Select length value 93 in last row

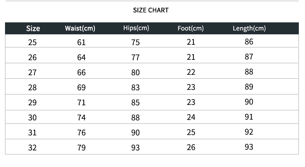(249, 147)
